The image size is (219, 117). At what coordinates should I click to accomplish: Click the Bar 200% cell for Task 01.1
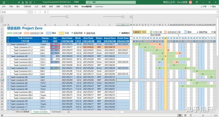pyautogui.click(x=55, y=47)
